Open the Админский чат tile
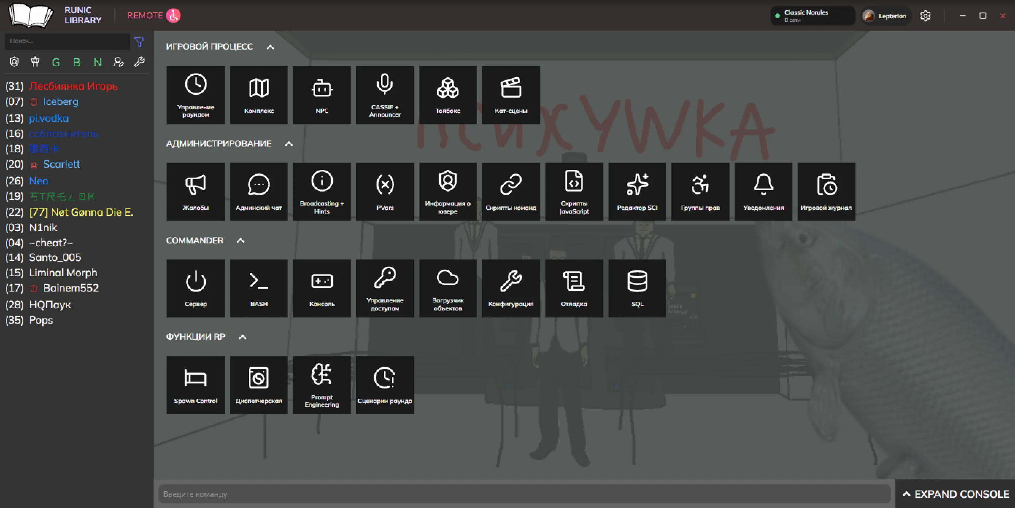Viewport: 1015px width, 508px height. tap(258, 192)
